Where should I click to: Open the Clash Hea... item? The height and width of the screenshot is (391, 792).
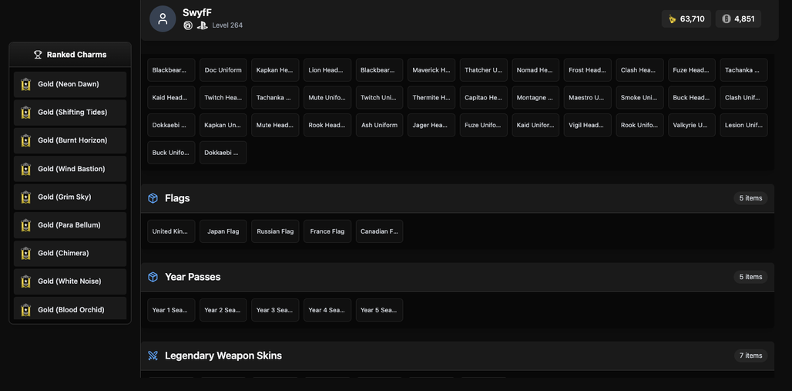(x=639, y=70)
